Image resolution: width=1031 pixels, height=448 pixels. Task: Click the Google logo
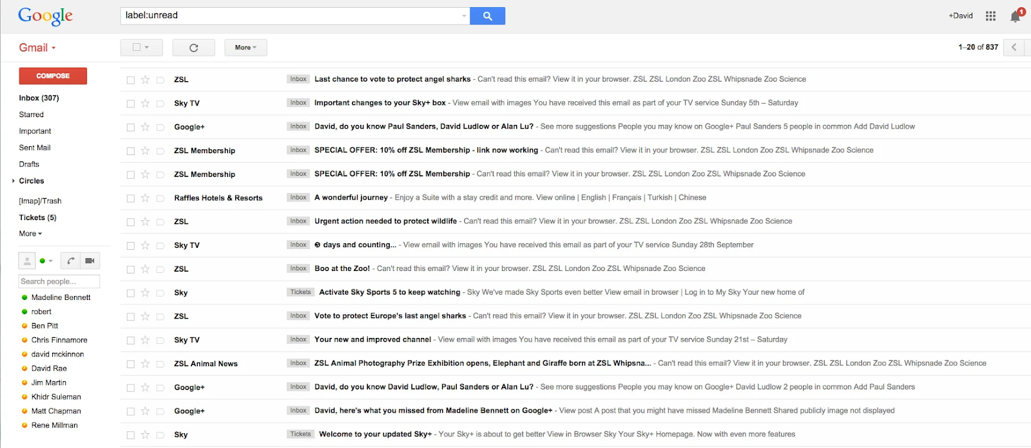[45, 16]
